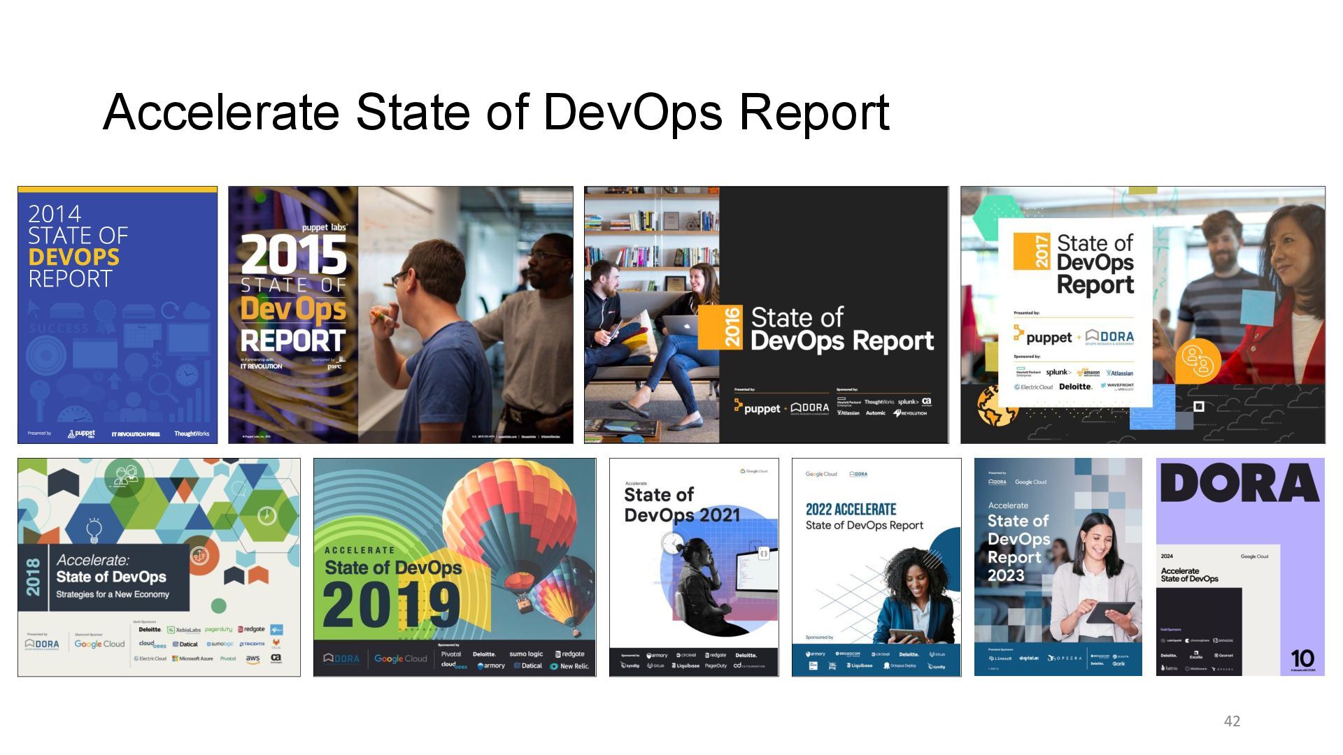Click the 10 anniversary mark on 2024 cover
The image size is (1343, 755).
tap(1302, 659)
